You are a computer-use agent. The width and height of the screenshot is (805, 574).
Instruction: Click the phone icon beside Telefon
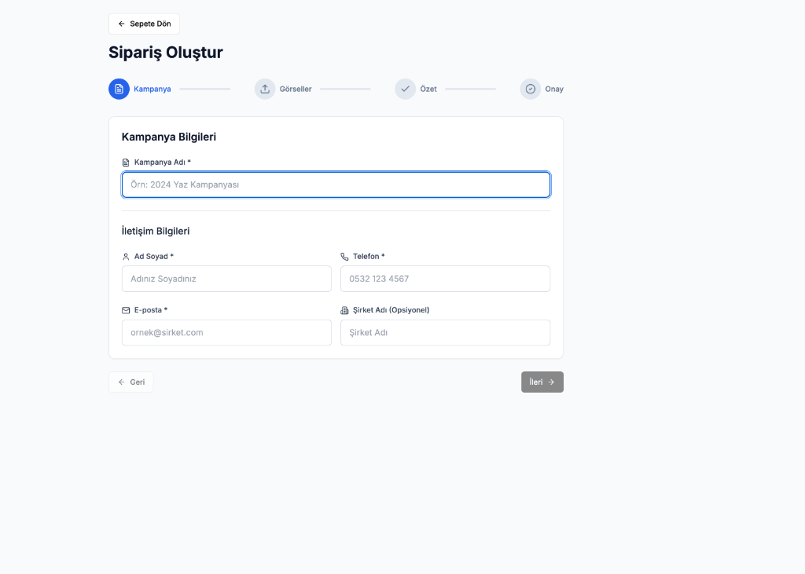click(x=344, y=257)
